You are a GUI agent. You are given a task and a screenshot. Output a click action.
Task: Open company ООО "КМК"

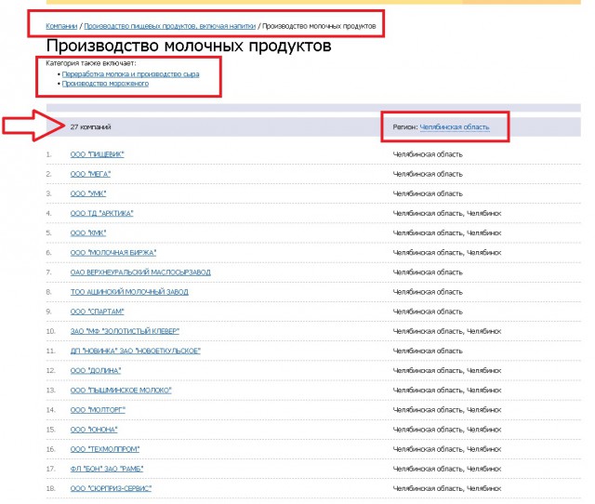[x=88, y=233]
